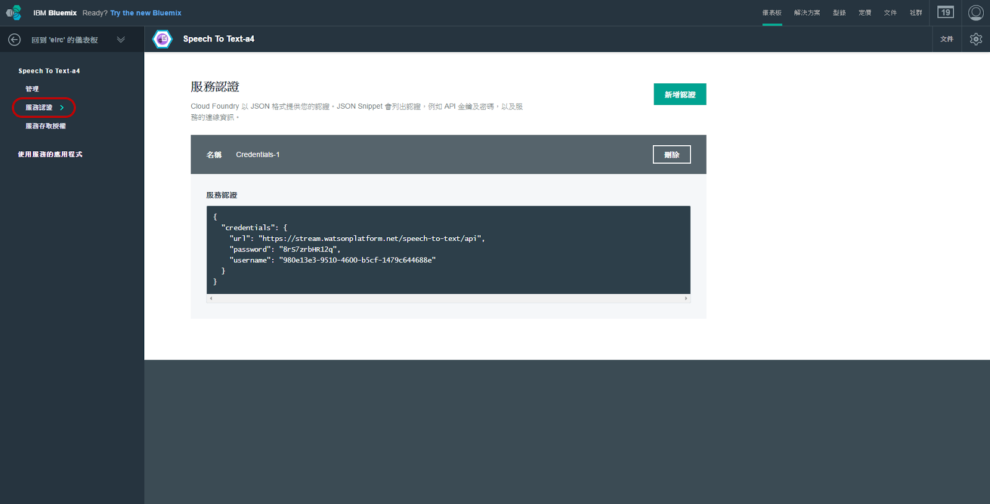Click the back arrow circle icon

point(14,40)
